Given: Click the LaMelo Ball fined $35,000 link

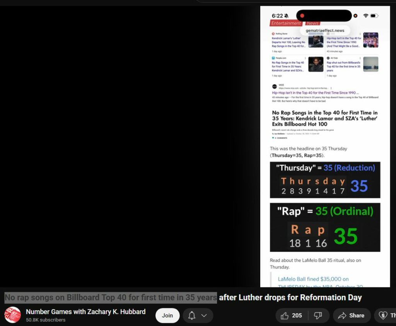Looking at the screenshot, I should tap(313, 279).
